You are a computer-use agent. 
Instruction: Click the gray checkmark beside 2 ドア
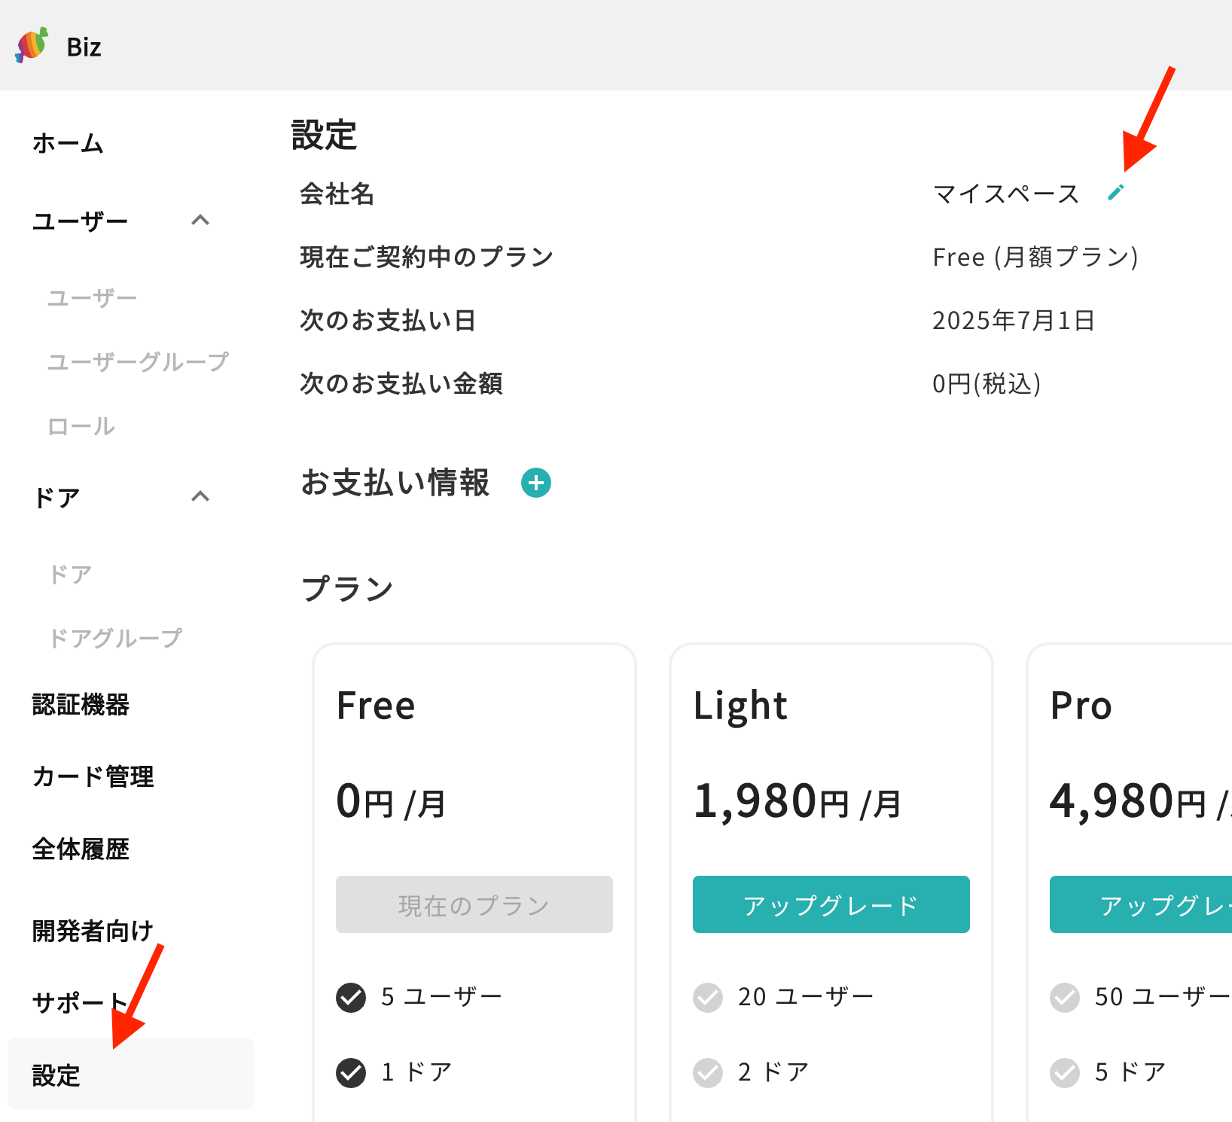(x=708, y=1072)
